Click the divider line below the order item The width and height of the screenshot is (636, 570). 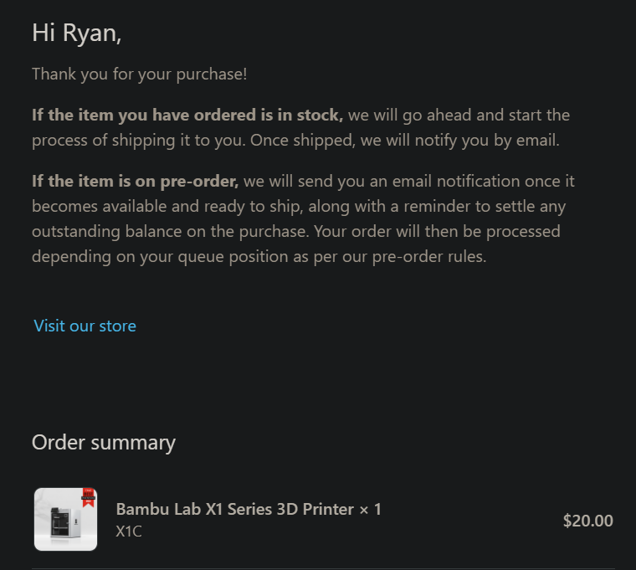(323, 569)
